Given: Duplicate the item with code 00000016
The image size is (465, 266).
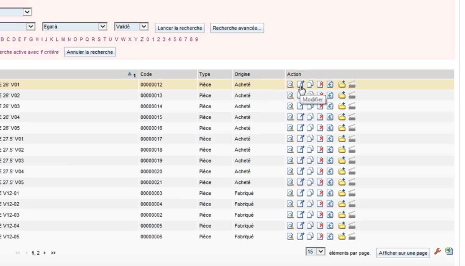Looking at the screenshot, I should [x=310, y=128].
